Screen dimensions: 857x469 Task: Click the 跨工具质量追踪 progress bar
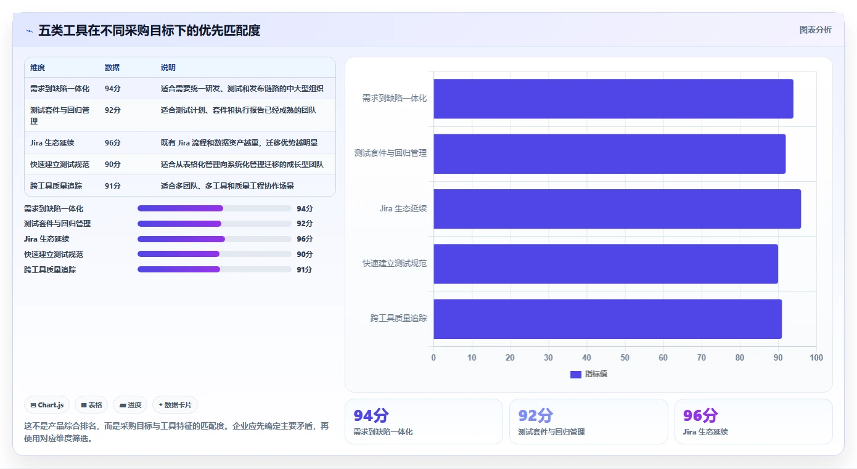coord(215,269)
